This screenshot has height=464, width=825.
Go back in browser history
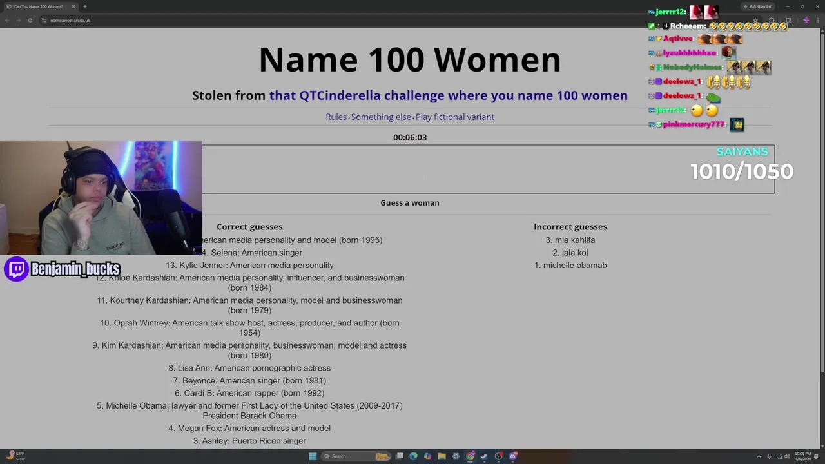point(6,20)
